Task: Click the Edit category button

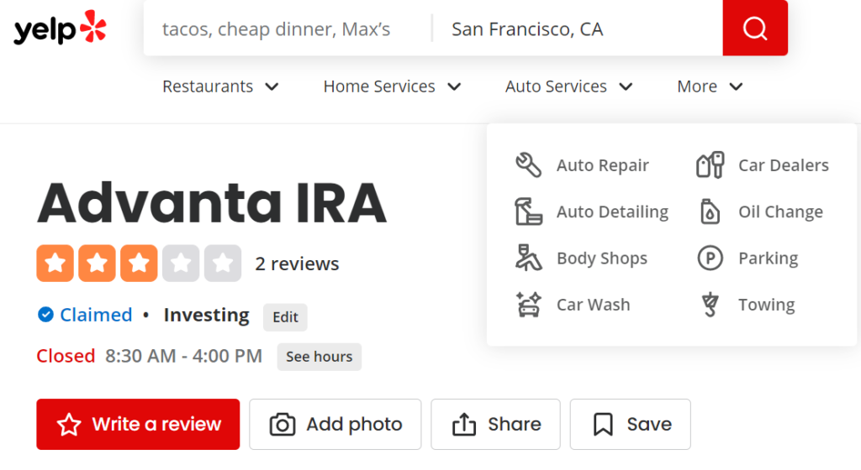Action: (286, 317)
